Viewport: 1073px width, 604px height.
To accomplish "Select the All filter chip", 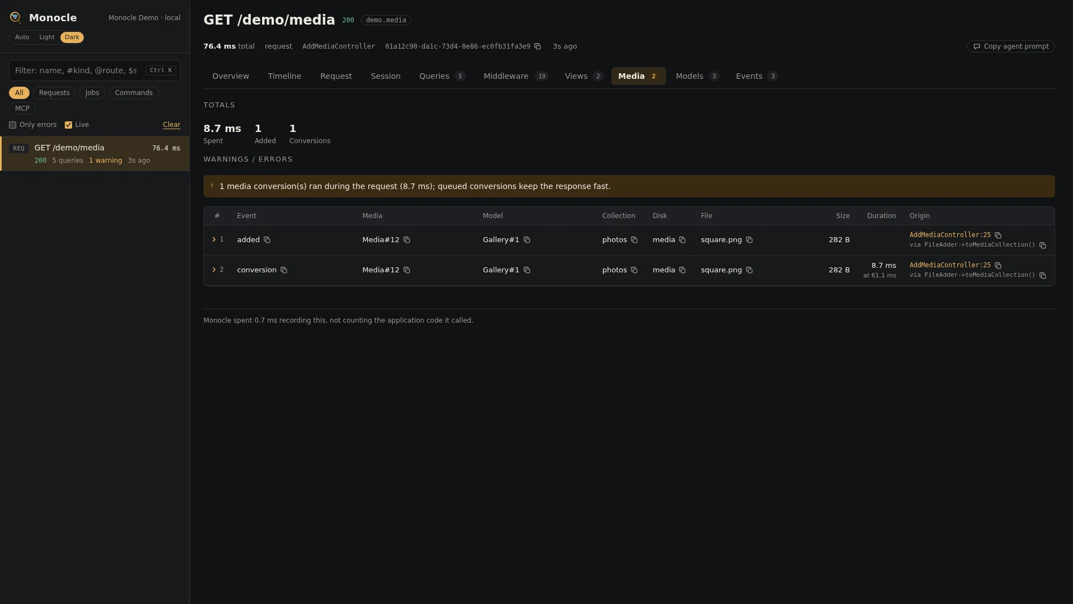I will pyautogui.click(x=19, y=93).
